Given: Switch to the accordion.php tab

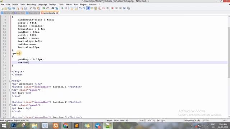Looking at the screenshot, I should point(50,13).
